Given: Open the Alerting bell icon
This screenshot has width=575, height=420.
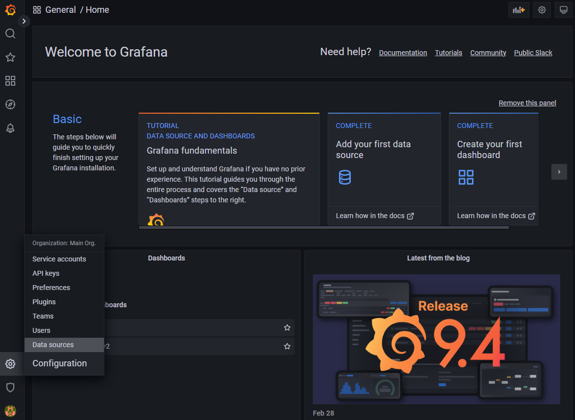Looking at the screenshot, I should (x=10, y=128).
